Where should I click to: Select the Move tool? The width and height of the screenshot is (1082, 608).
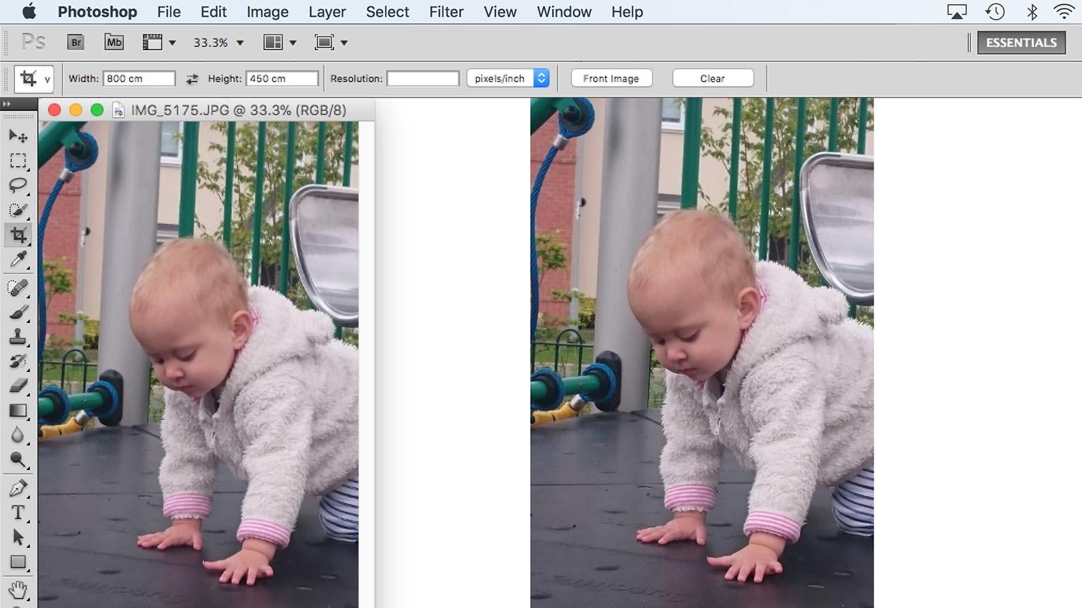click(18, 136)
